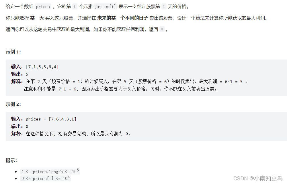Click the '解释' label in example 2
287x184 pixels.
(15, 134)
